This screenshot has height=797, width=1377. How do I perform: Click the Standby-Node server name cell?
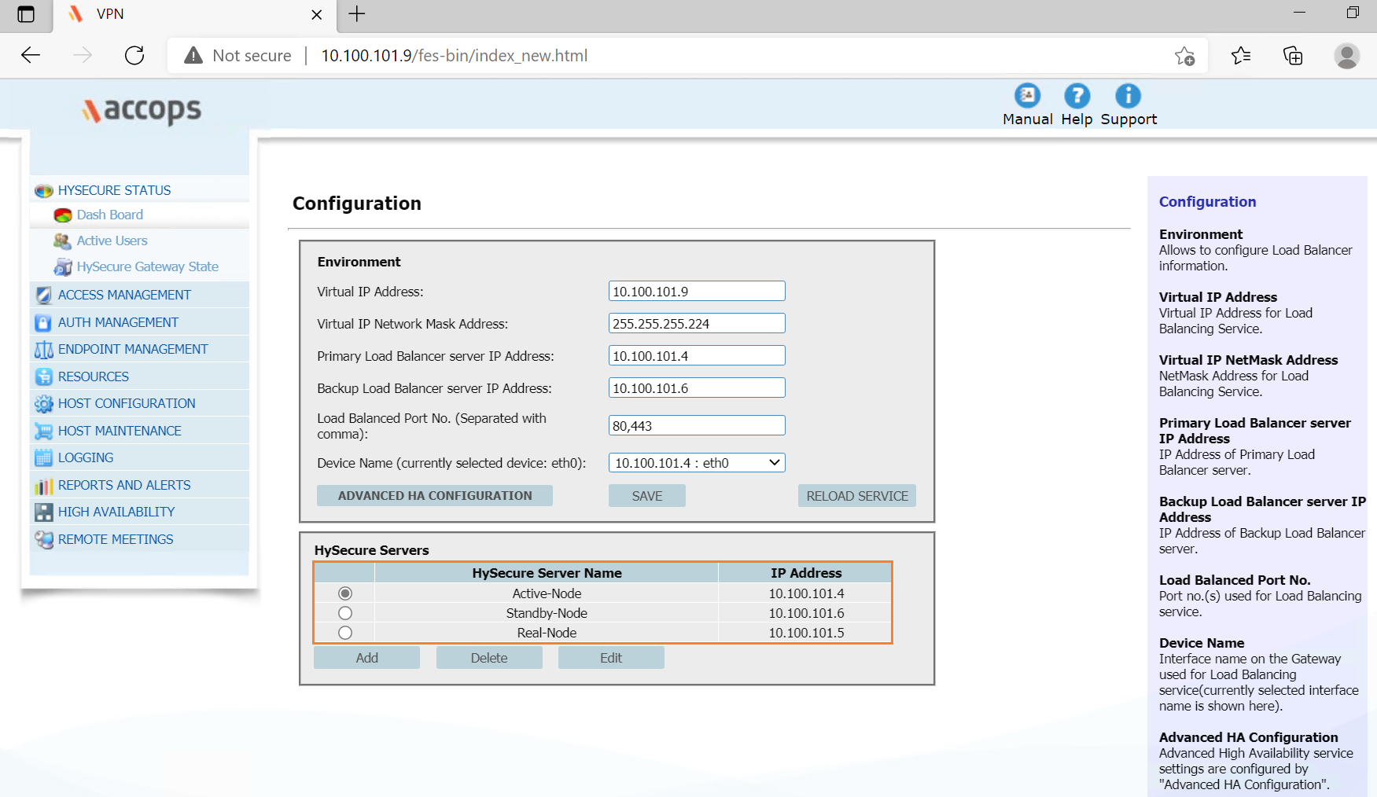(x=547, y=613)
